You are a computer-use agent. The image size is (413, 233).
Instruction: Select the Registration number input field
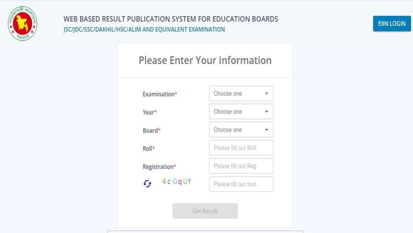click(x=241, y=166)
